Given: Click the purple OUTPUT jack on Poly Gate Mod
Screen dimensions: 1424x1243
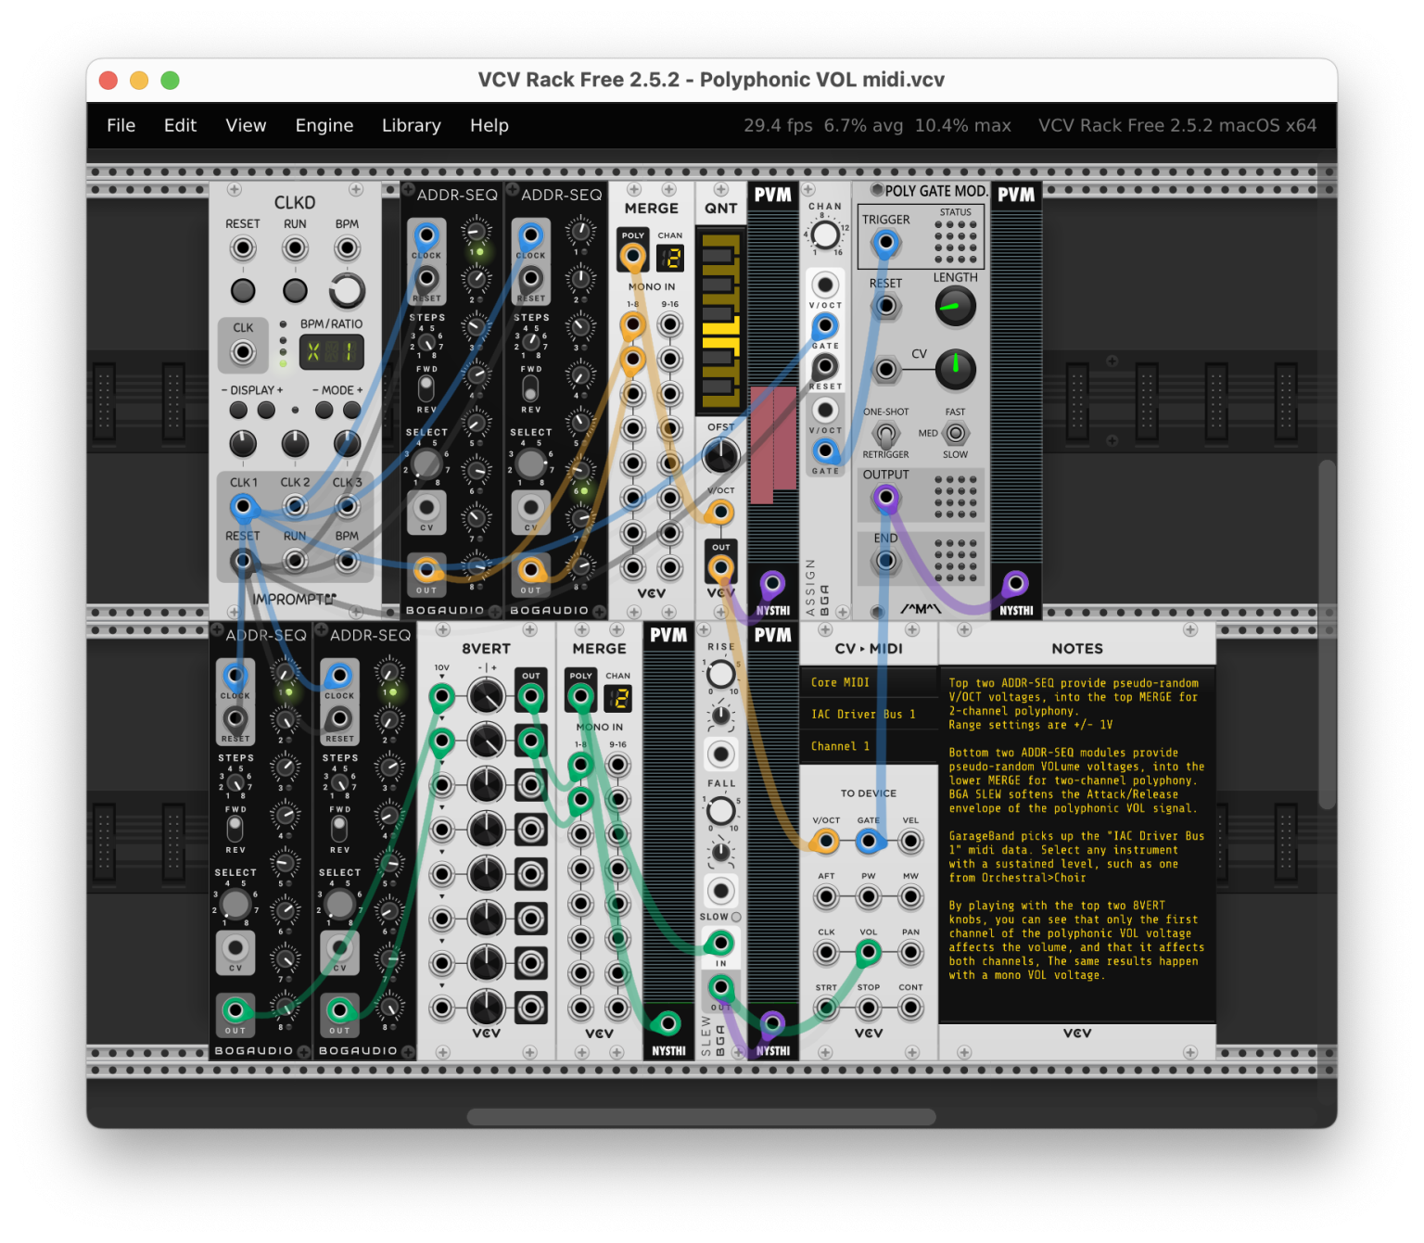Looking at the screenshot, I should click(x=886, y=498).
